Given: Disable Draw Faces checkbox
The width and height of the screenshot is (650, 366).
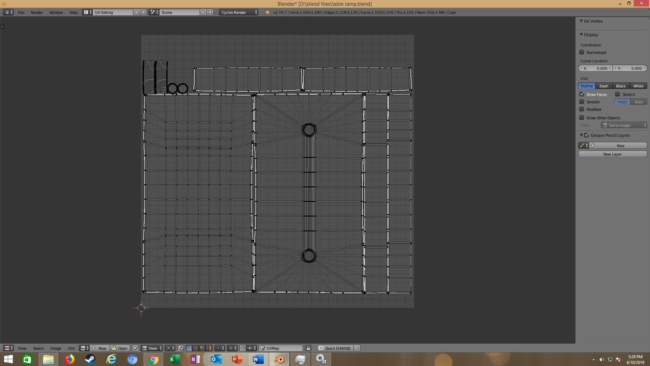Looking at the screenshot, I should (x=582, y=94).
